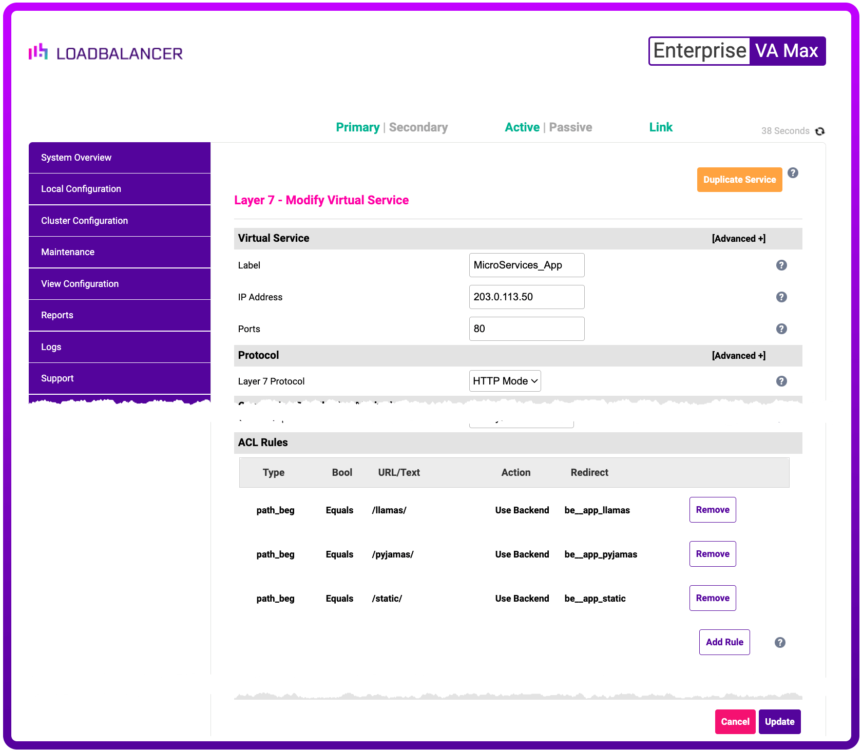Click the help icon for IP Address
Viewport: 862px width, 750px height.
coord(781,297)
